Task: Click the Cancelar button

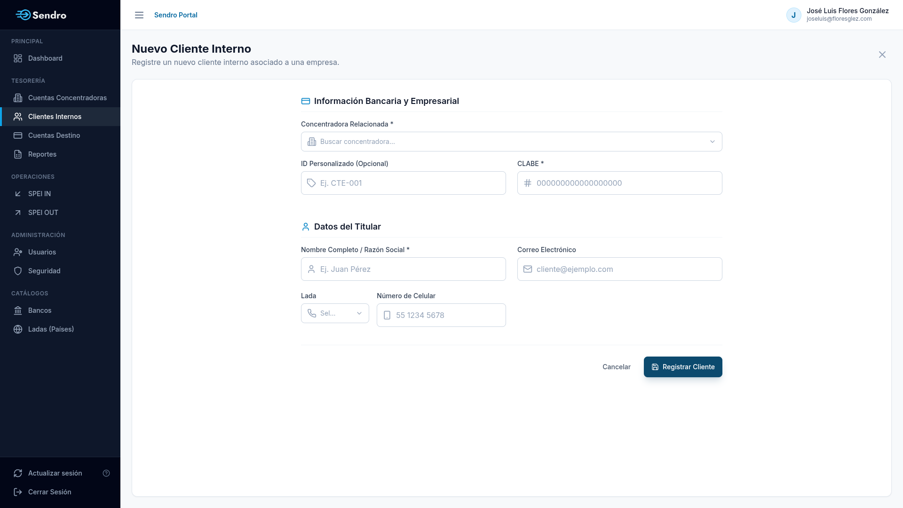Action: (617, 367)
